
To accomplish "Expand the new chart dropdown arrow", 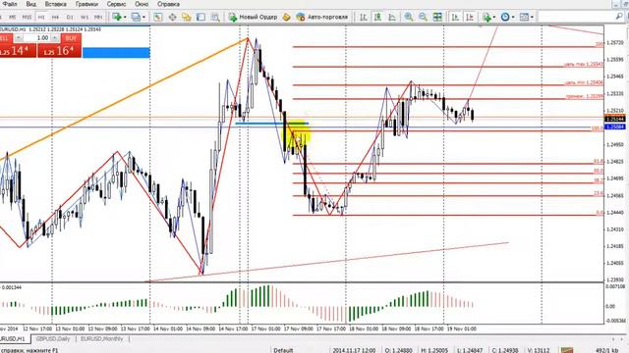I will tap(125, 18).
